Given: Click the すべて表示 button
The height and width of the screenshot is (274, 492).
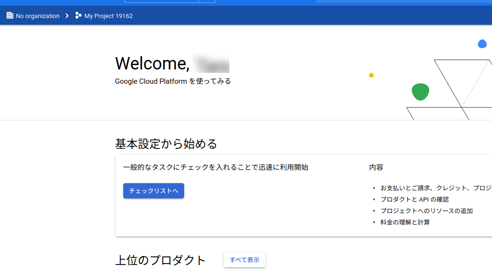Looking at the screenshot, I should pos(244,260).
